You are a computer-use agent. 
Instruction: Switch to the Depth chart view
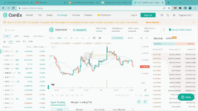(130, 38)
